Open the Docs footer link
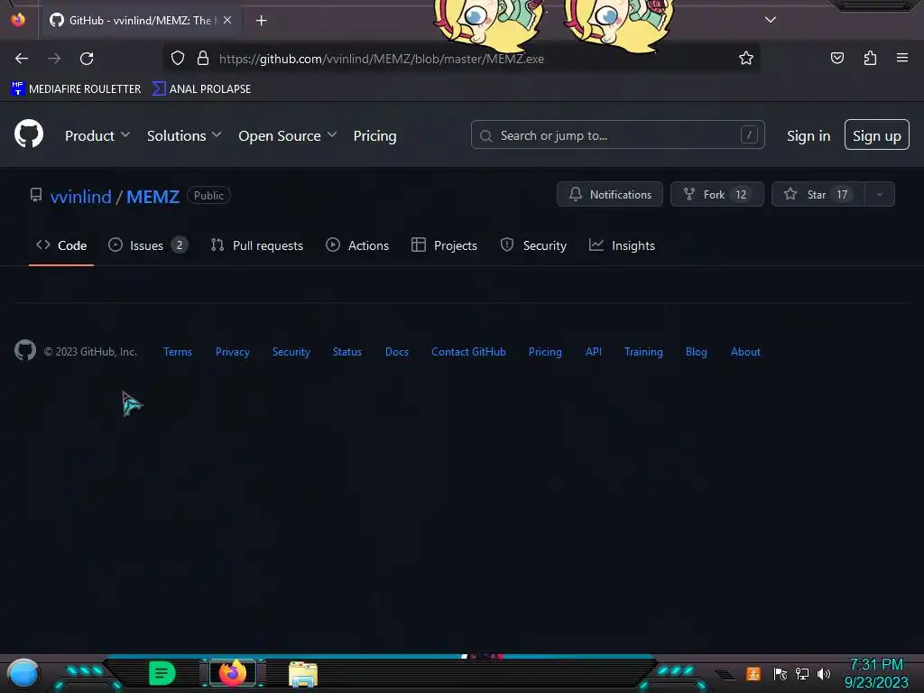Viewport: 924px width, 693px height. click(x=397, y=352)
